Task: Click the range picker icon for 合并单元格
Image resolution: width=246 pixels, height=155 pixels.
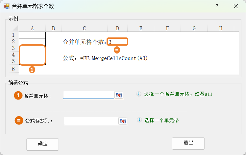Action: [119, 95]
